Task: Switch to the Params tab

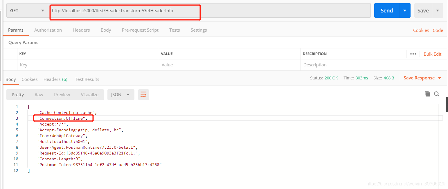Action: click(16, 30)
